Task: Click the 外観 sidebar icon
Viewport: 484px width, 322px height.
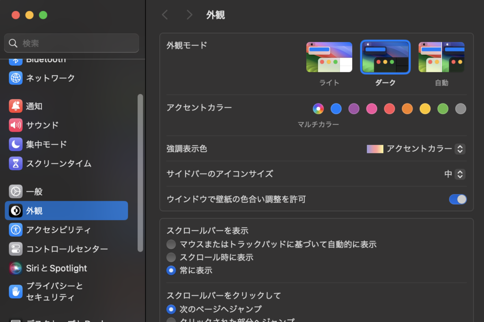Action: [x=16, y=211]
